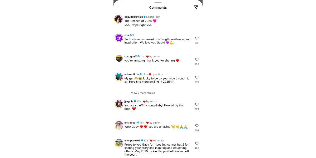Like cocogauff's comment

coord(197,60)
